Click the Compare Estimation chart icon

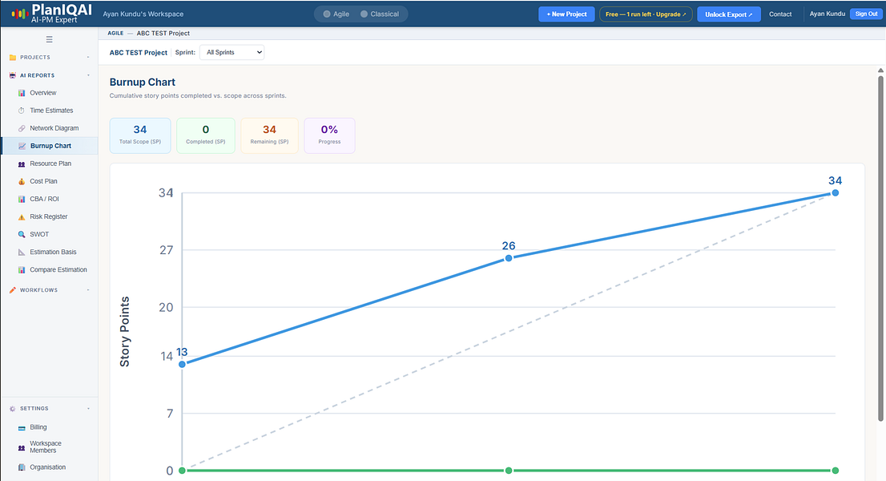22,270
